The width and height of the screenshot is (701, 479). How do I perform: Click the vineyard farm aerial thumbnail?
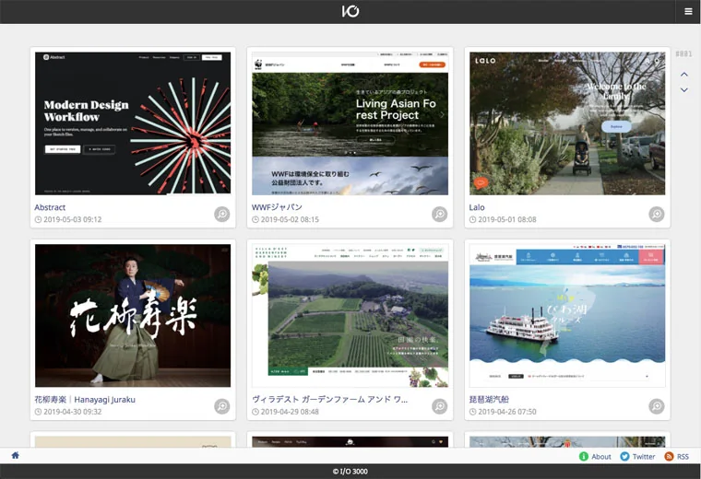click(350, 316)
